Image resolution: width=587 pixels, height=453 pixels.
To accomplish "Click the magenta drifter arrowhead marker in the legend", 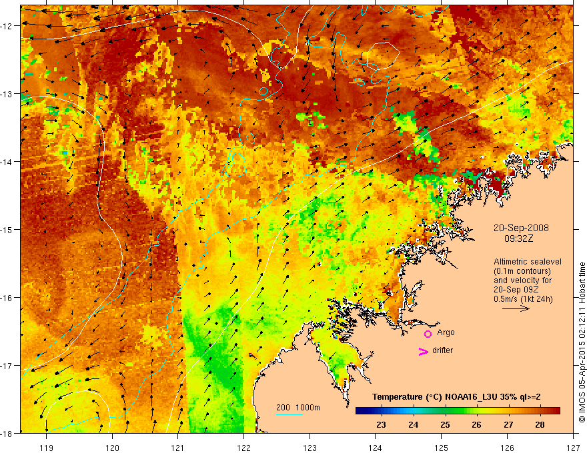I will click(x=424, y=351).
